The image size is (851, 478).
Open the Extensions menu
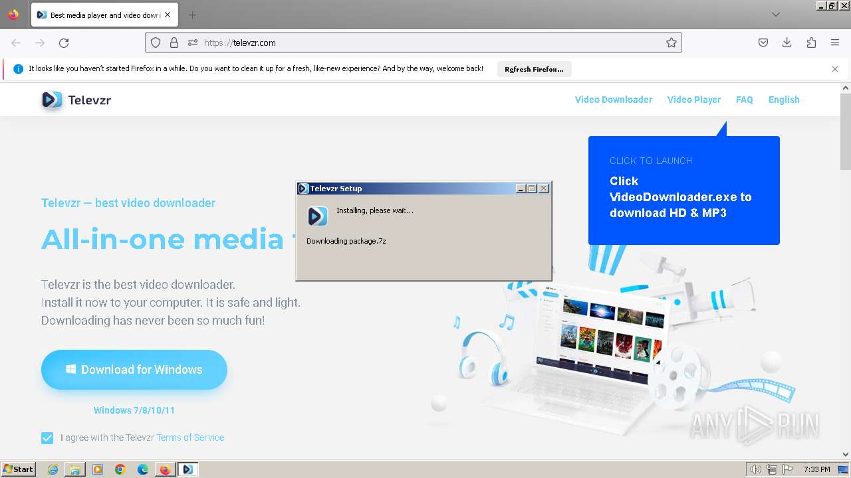(x=811, y=42)
